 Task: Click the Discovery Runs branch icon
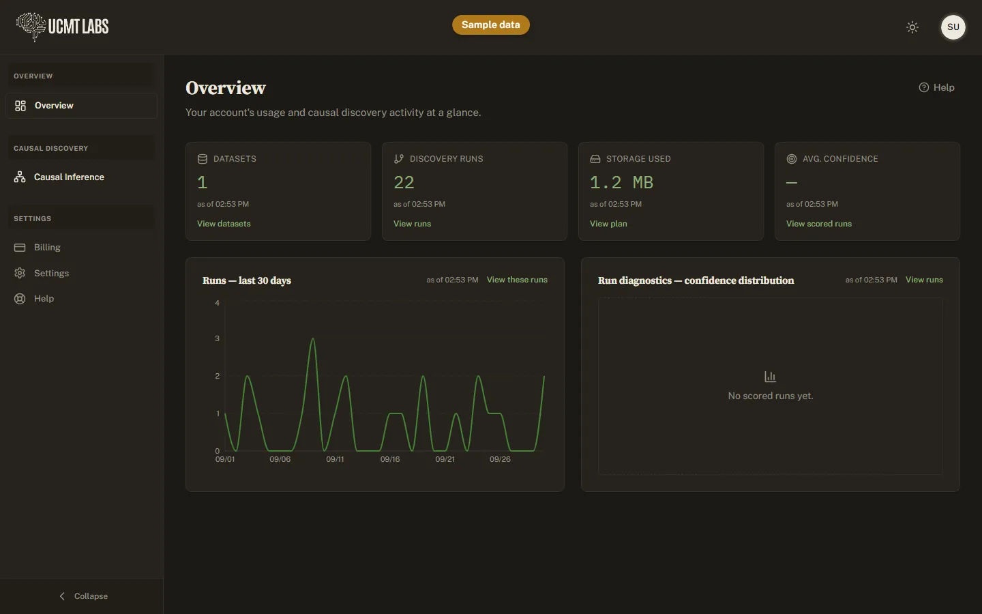click(399, 159)
